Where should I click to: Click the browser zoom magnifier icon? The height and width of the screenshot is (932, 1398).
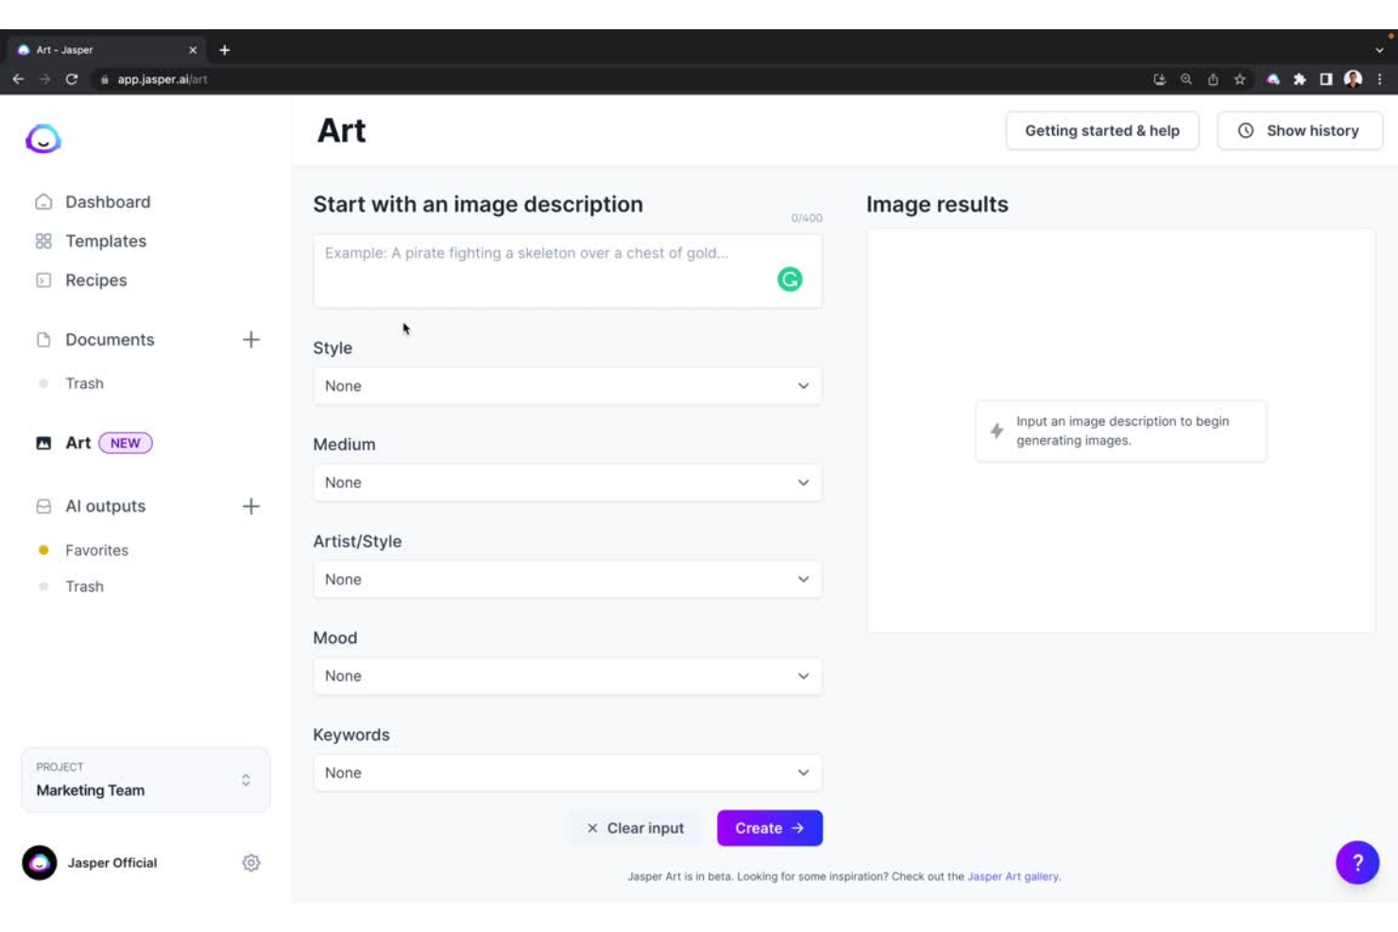[1186, 79]
